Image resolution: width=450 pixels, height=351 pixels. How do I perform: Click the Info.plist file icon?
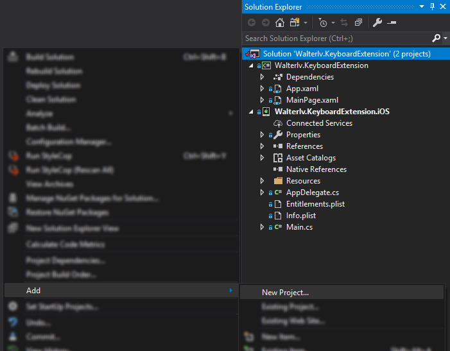pos(278,216)
